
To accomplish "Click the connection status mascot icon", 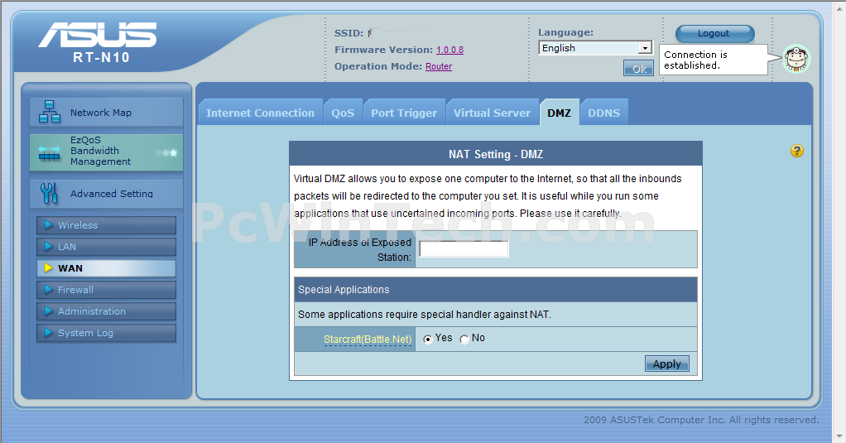I will click(796, 59).
